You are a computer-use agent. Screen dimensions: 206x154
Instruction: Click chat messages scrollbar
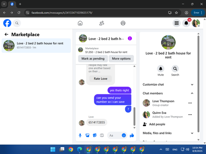click(x=134, y=116)
